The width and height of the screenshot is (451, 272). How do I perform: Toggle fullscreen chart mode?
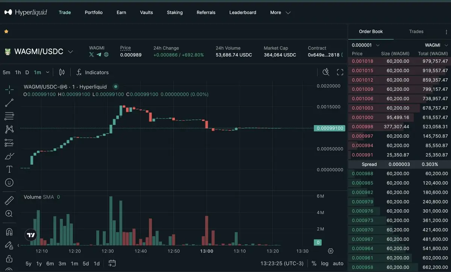point(340,72)
